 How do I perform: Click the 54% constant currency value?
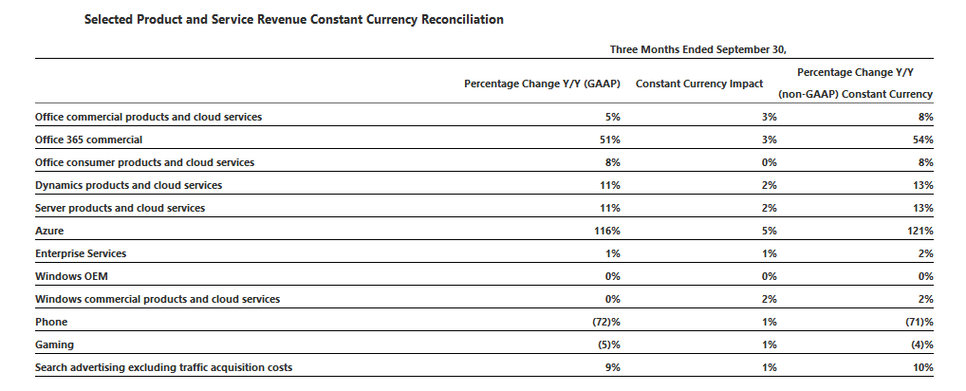pyautogui.click(x=923, y=140)
